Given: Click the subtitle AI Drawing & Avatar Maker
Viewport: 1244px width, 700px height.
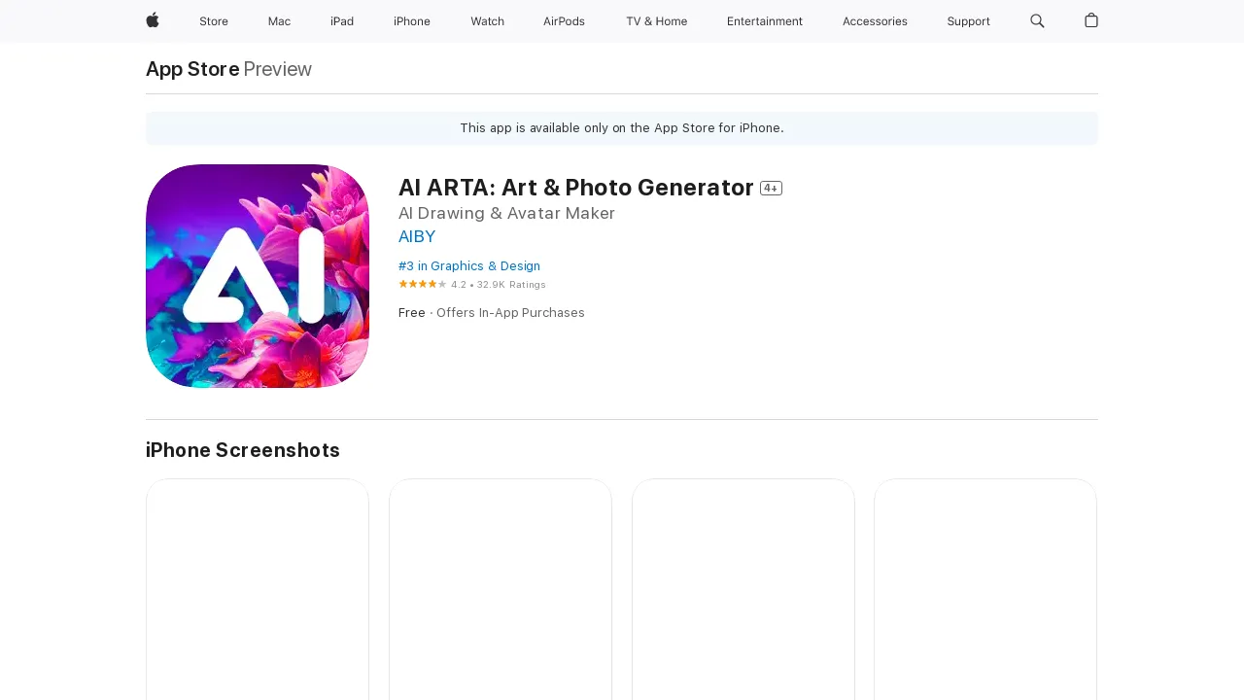Looking at the screenshot, I should click(x=506, y=213).
